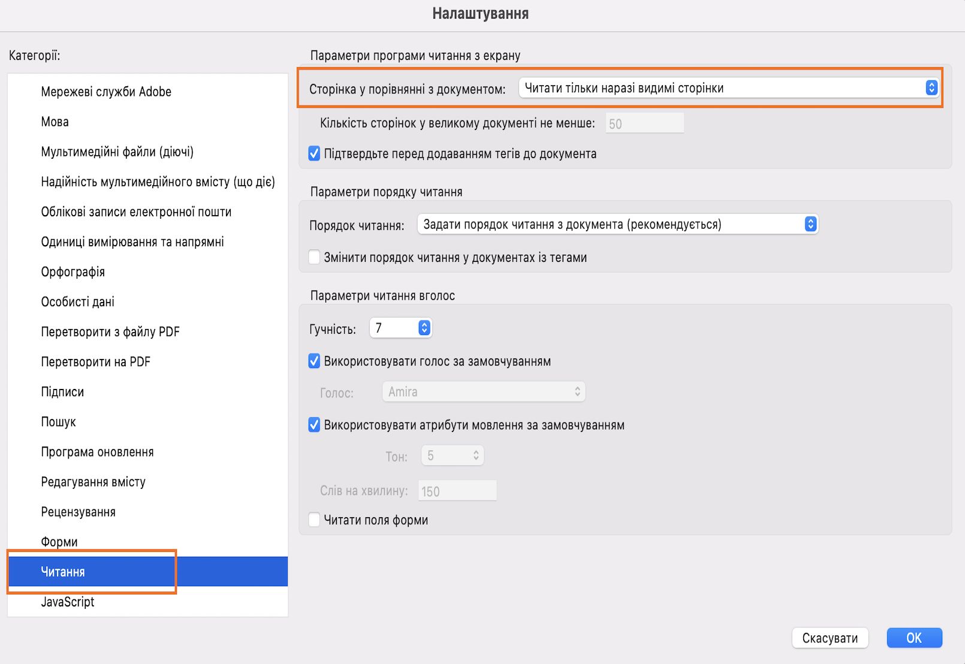Viewport: 965px width, 664px height.
Task: Go to the Мова category
Action: click(x=55, y=122)
